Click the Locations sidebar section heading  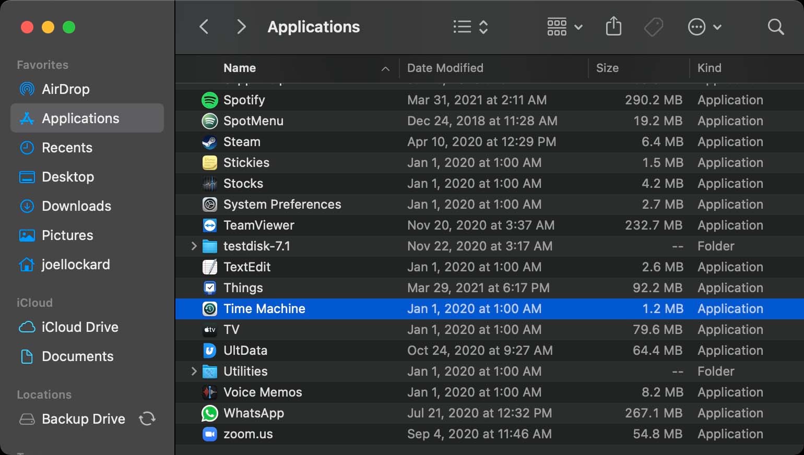[44, 394]
